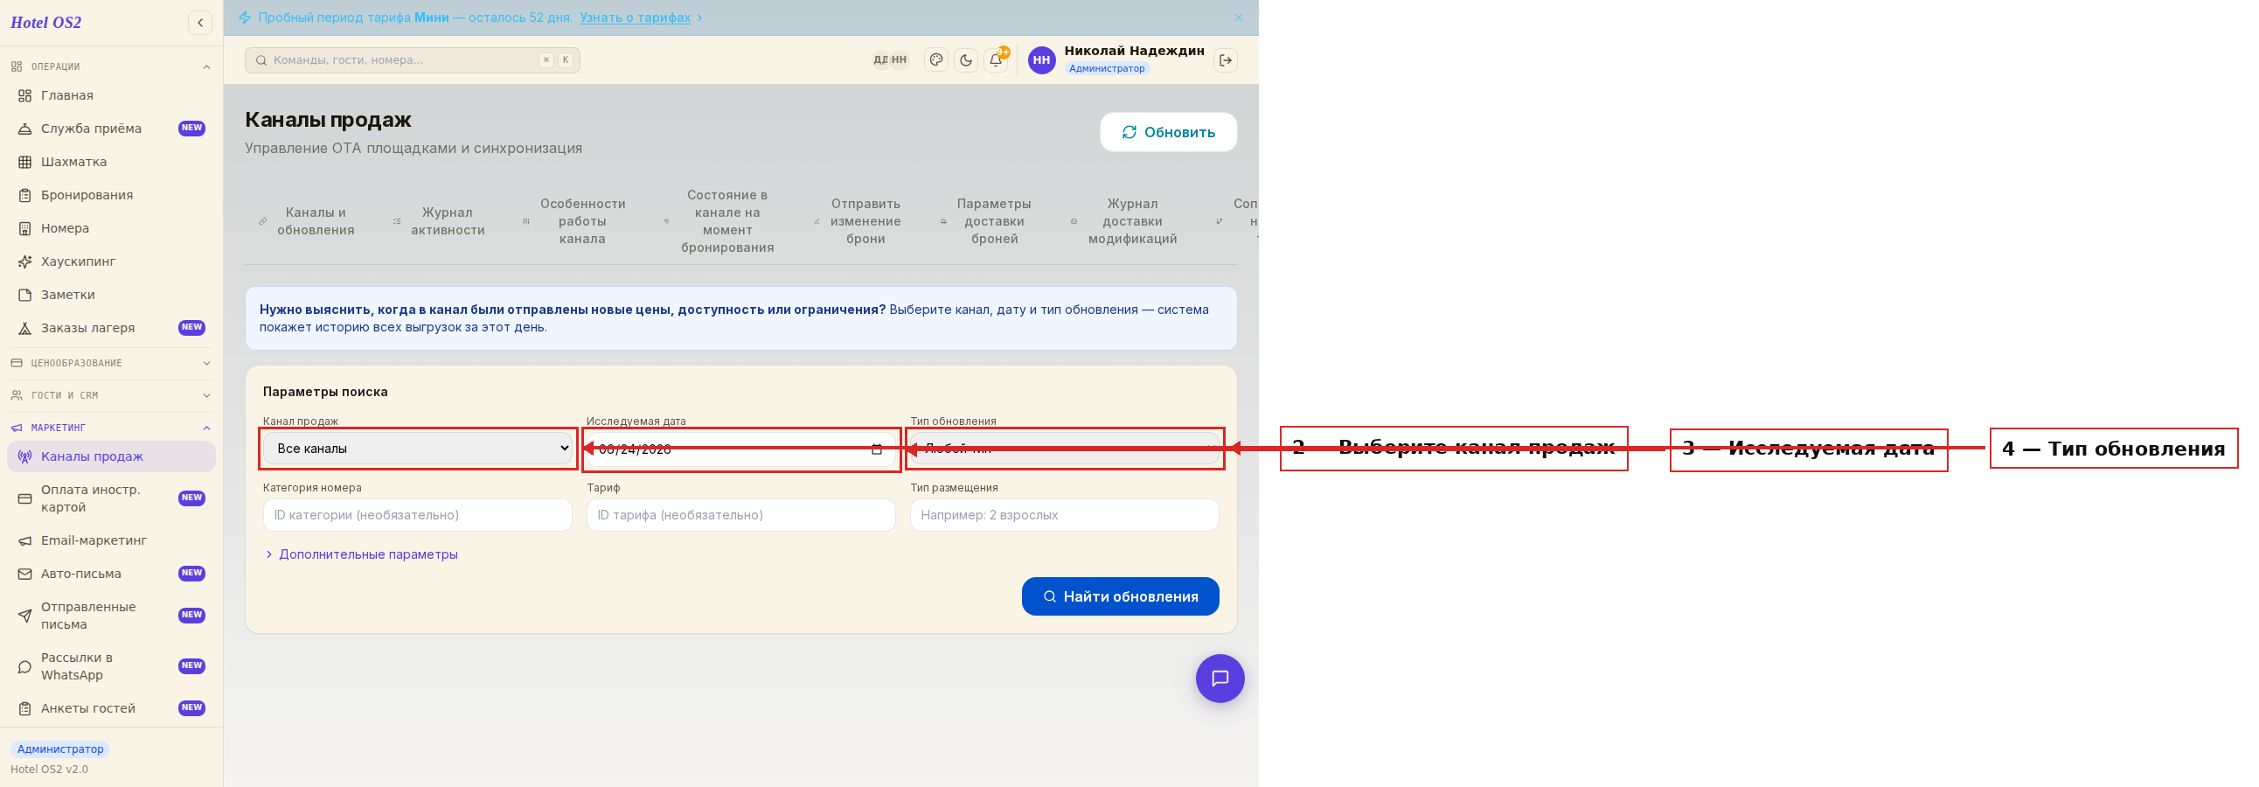Open Заметки in the sidebar
Screen dimensions: 2259x787
click(x=111, y=296)
